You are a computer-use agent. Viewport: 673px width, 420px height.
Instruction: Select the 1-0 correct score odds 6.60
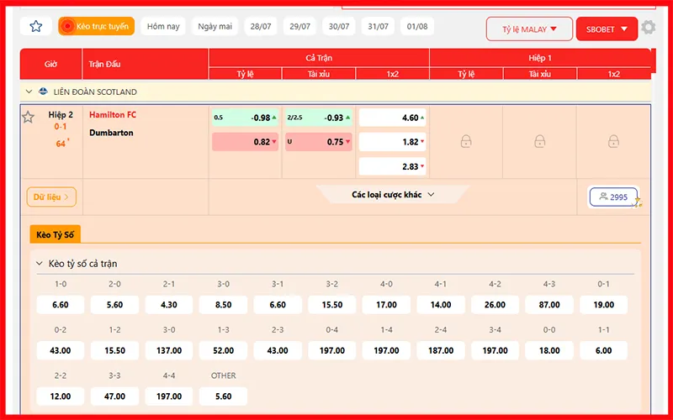click(60, 305)
